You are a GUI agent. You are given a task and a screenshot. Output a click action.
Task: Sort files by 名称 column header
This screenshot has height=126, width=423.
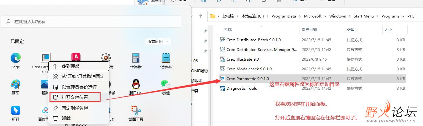228,30
